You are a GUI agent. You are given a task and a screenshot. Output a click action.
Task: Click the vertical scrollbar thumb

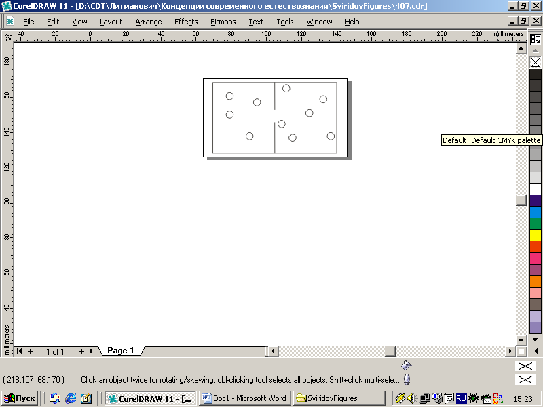click(521, 199)
